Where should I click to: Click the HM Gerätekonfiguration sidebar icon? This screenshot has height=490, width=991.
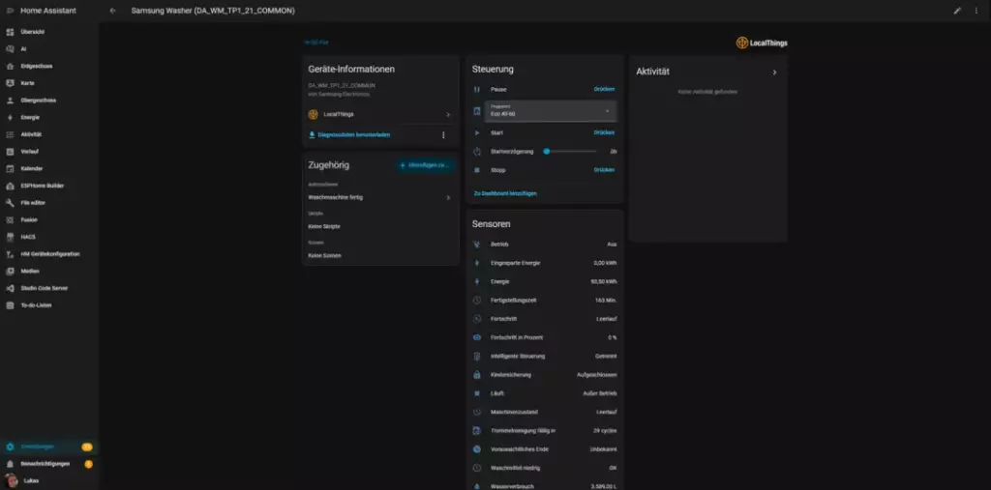10,254
